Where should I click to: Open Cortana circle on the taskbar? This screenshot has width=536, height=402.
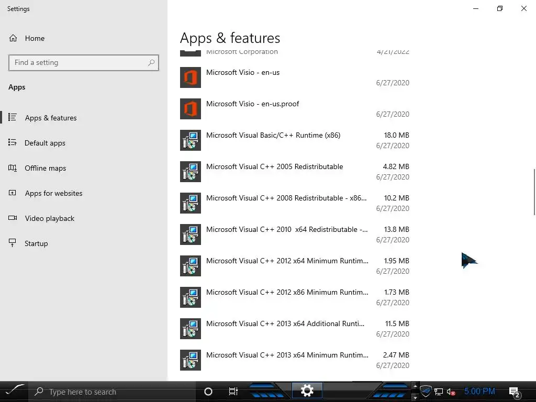208,392
